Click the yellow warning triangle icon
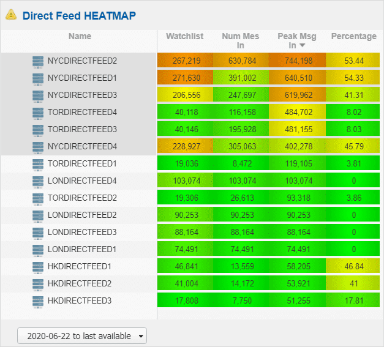 point(11,15)
